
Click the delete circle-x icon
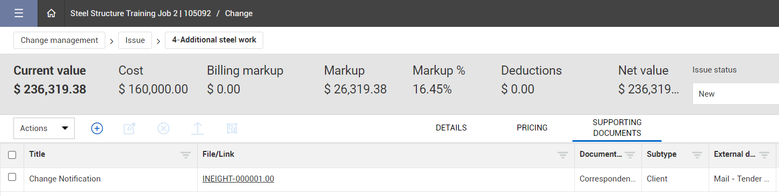click(x=163, y=128)
